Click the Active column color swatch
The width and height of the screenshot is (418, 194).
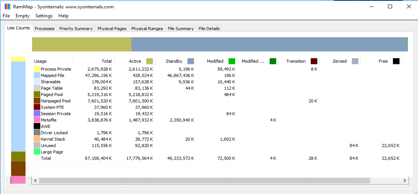[150, 61]
